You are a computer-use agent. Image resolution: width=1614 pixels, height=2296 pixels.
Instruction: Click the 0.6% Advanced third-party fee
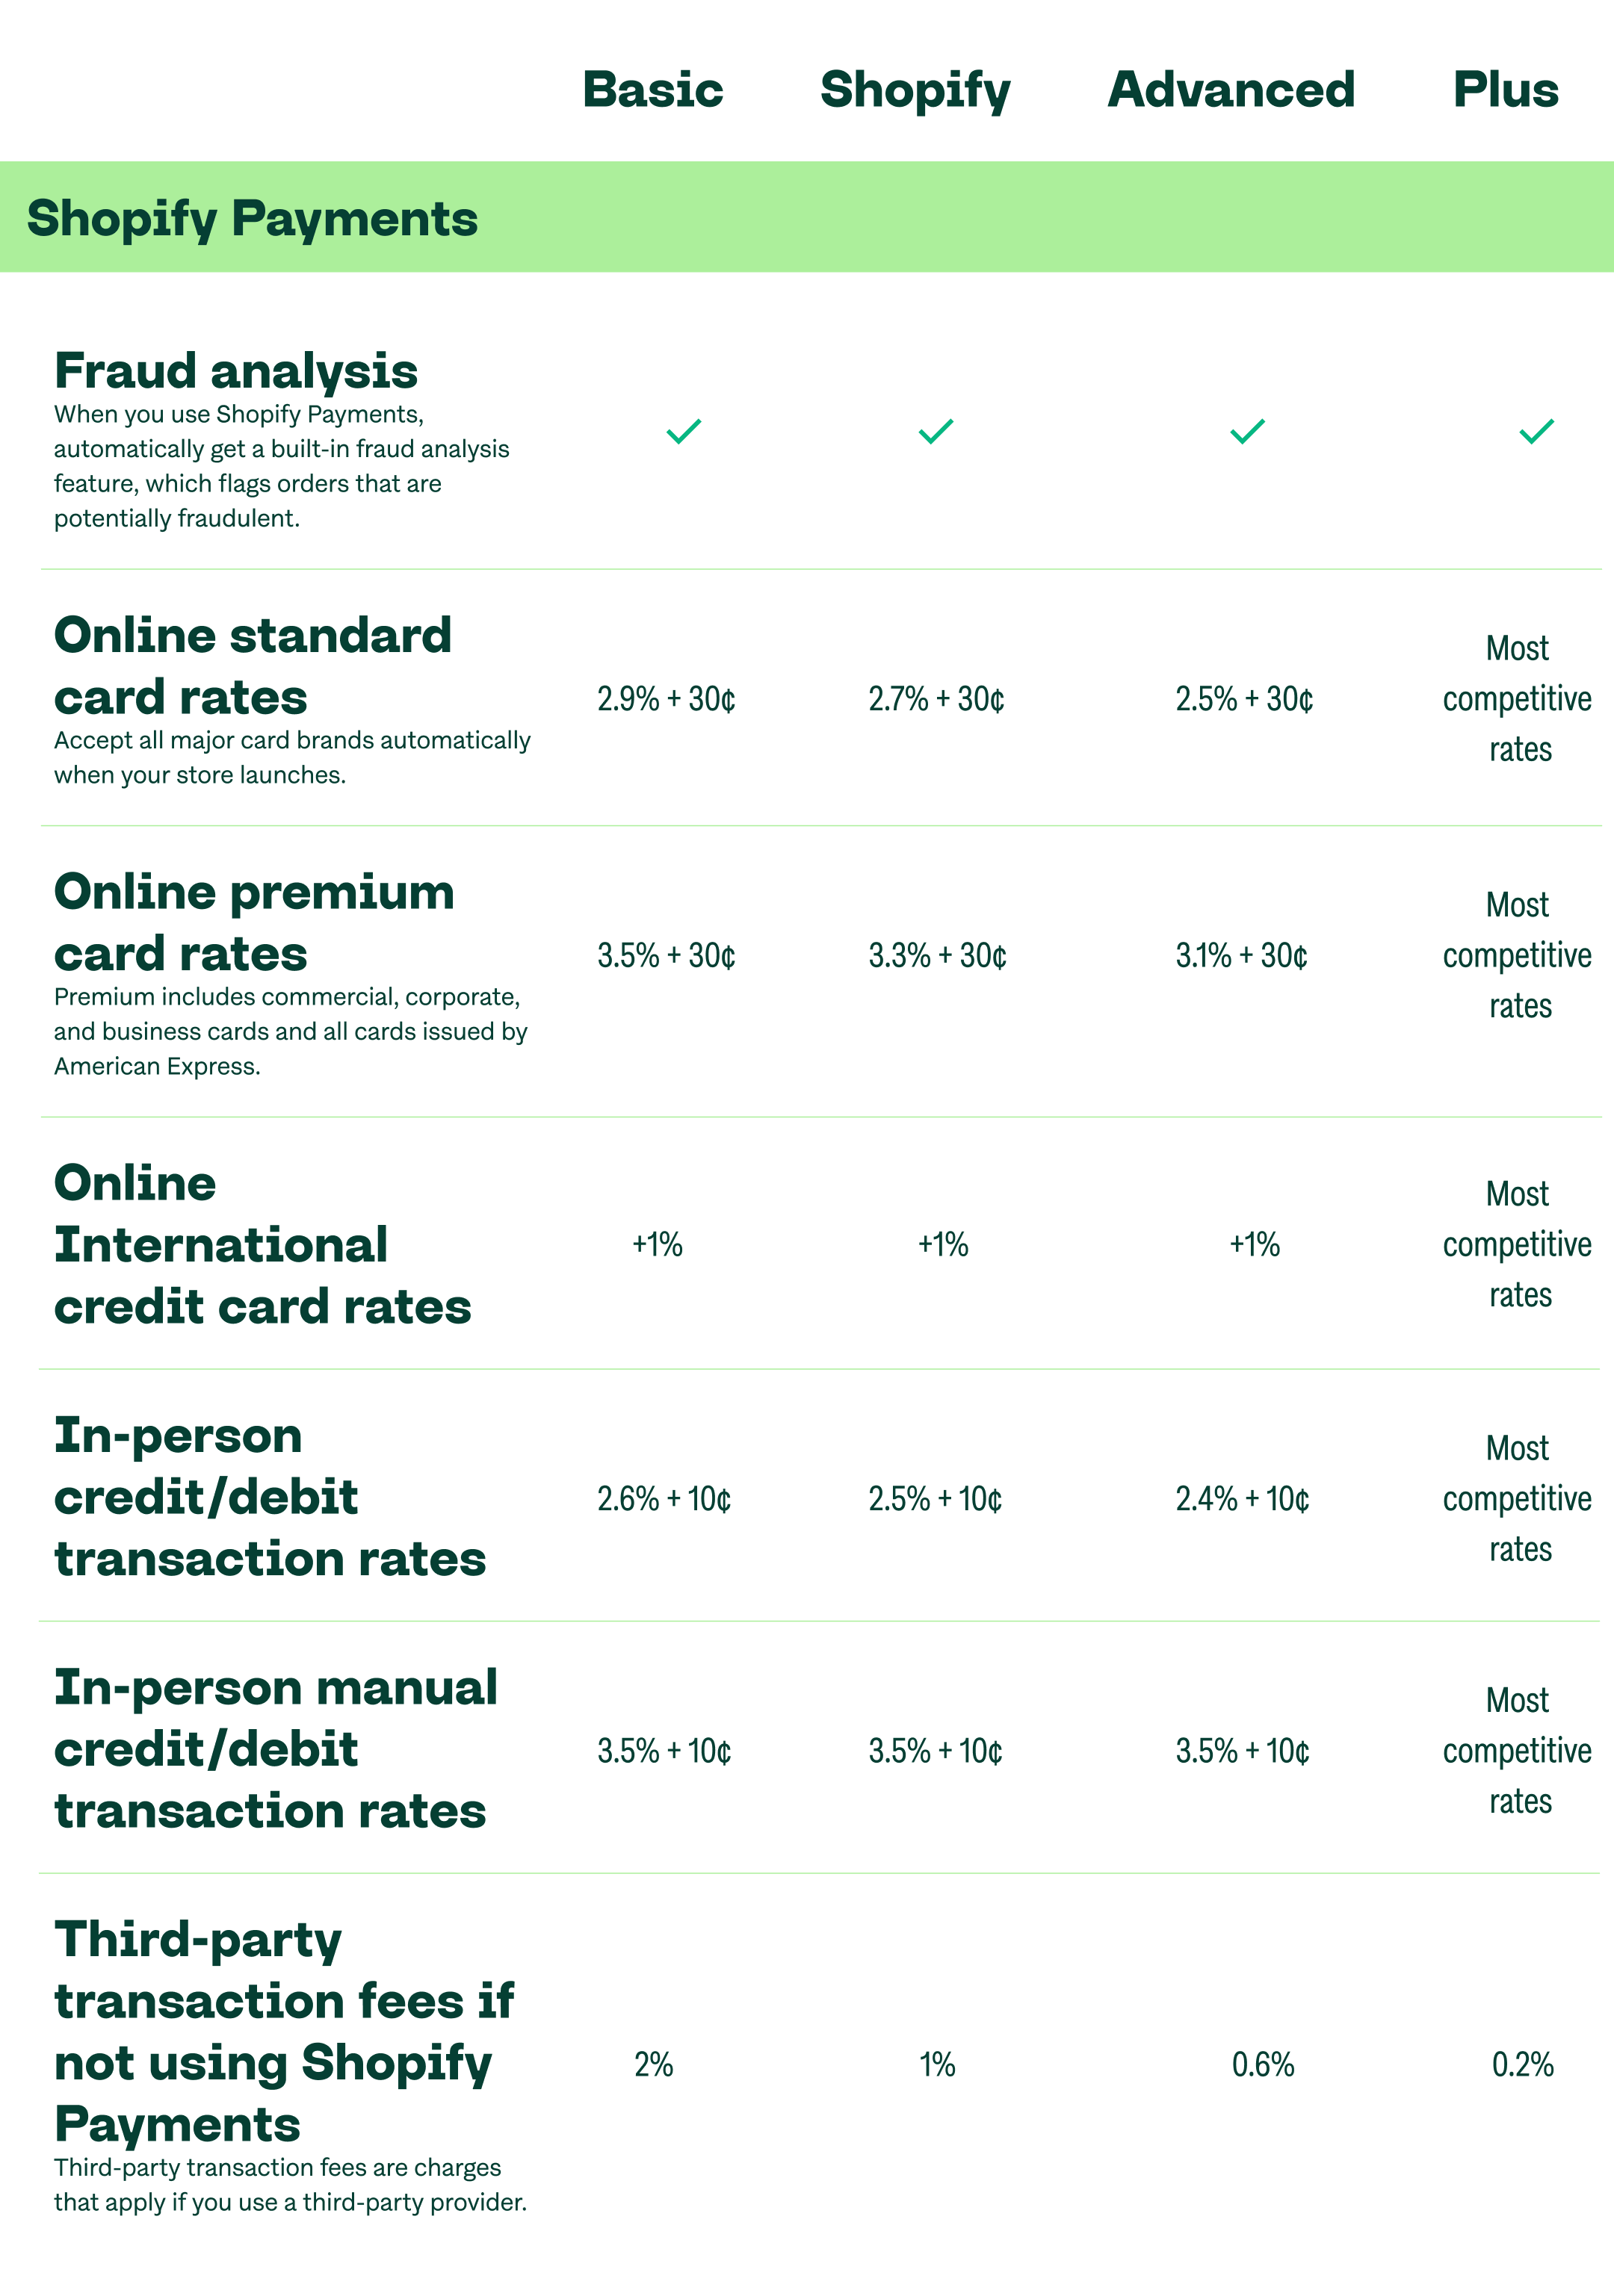(x=1263, y=2065)
